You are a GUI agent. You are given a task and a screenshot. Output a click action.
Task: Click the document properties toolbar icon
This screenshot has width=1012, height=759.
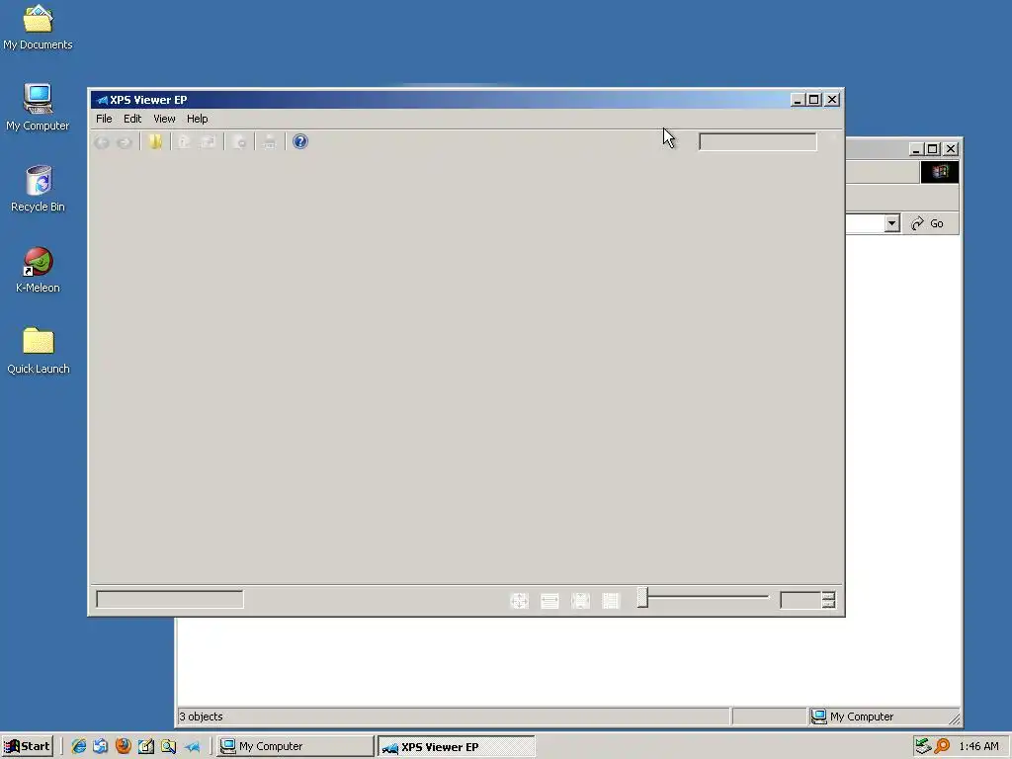184,142
